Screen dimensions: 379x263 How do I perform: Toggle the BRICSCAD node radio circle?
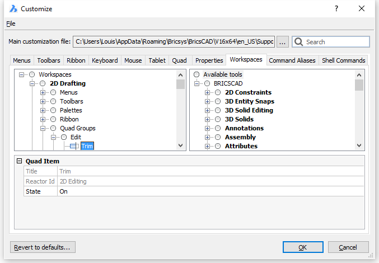207,83
